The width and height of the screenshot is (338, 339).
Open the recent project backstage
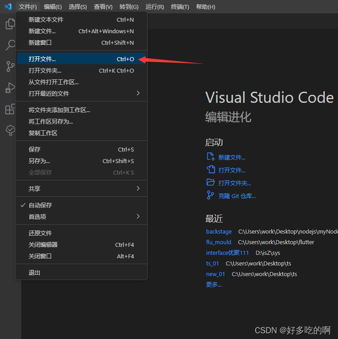pos(219,231)
